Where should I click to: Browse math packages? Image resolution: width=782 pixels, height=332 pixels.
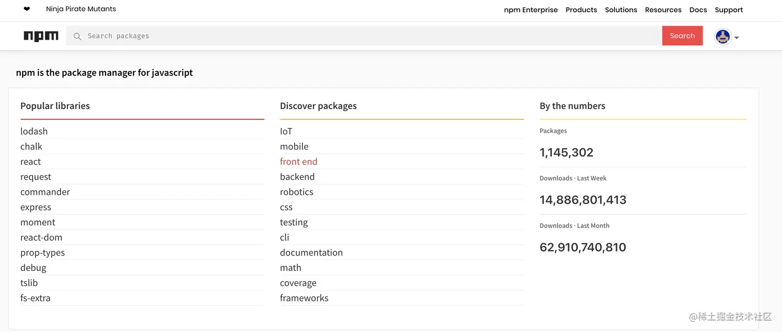point(290,268)
